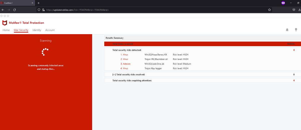301x130 pixels.
Task: Click the third fake window circle button
Action: click(8, 16)
